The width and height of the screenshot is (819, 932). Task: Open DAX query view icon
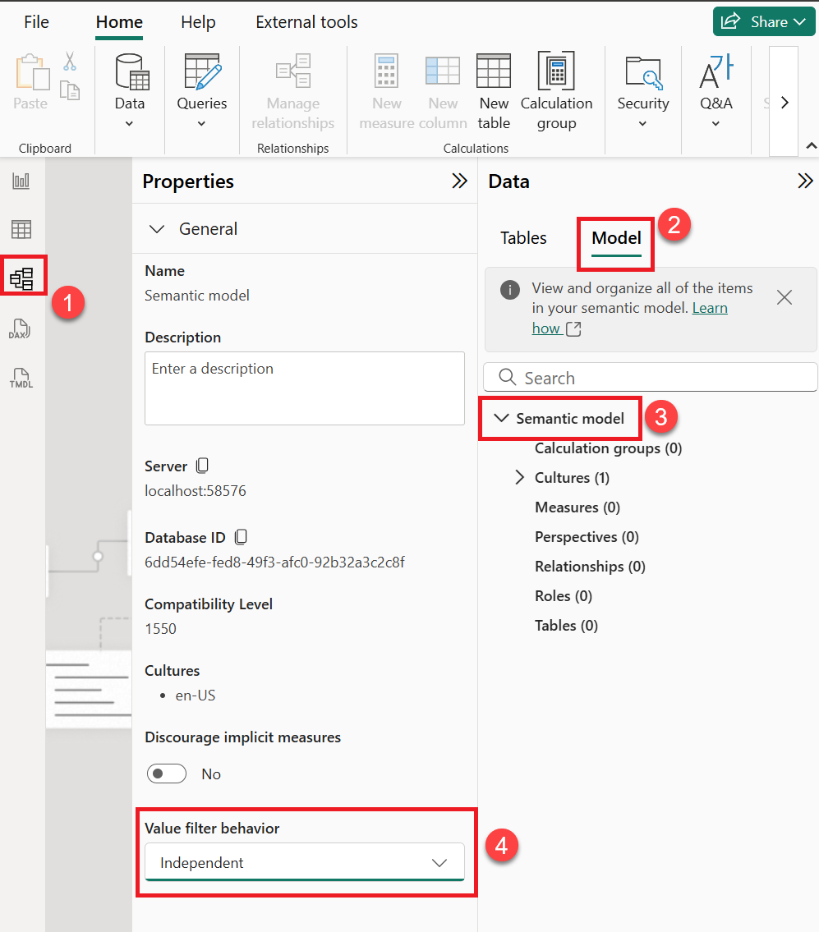point(20,328)
